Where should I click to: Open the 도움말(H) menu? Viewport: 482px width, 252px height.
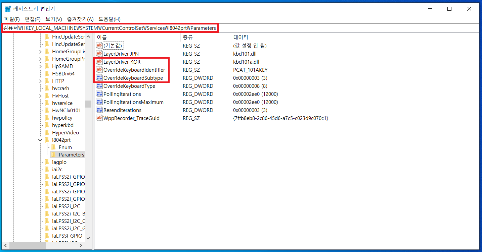[x=109, y=19]
